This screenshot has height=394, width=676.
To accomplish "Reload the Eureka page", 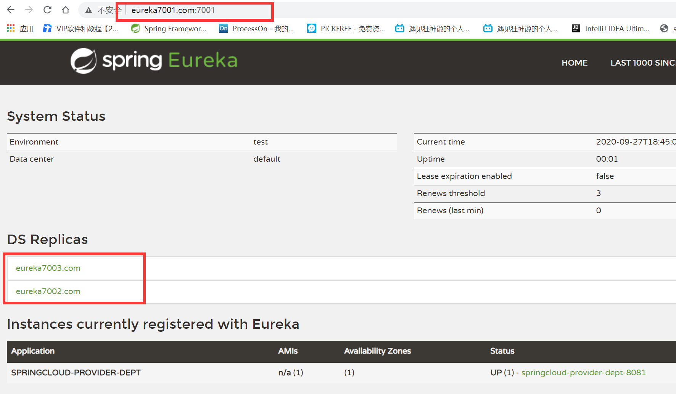I will click(x=47, y=10).
